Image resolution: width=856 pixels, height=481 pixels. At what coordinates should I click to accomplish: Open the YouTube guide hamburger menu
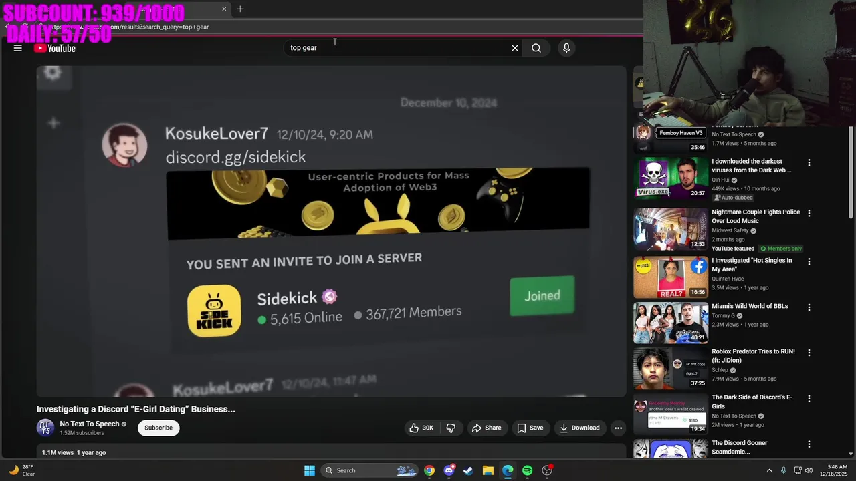(x=18, y=48)
